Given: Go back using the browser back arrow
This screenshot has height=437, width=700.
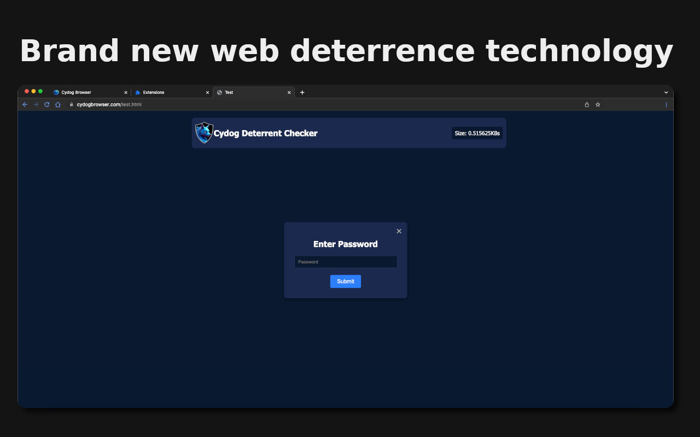Looking at the screenshot, I should 25,104.
